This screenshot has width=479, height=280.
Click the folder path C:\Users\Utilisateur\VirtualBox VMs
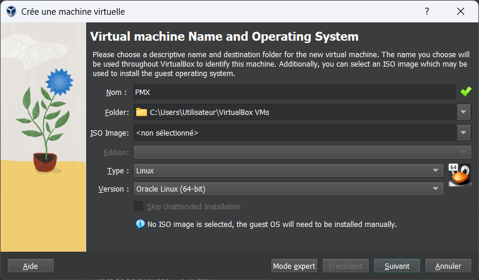click(x=209, y=113)
